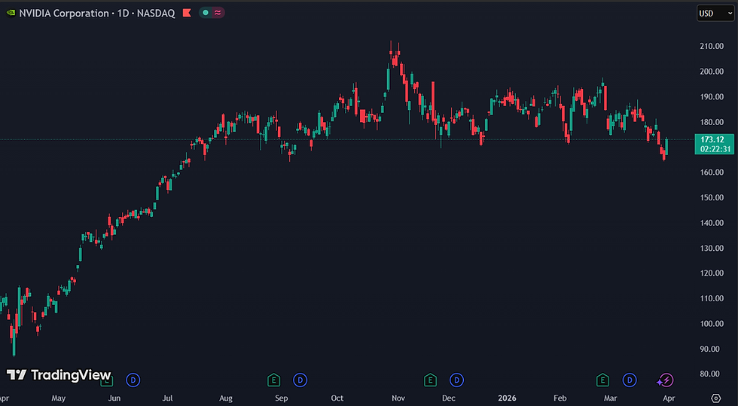Click the pink approximate-data wave icon
Screen dimensions: 738x406
click(x=218, y=14)
